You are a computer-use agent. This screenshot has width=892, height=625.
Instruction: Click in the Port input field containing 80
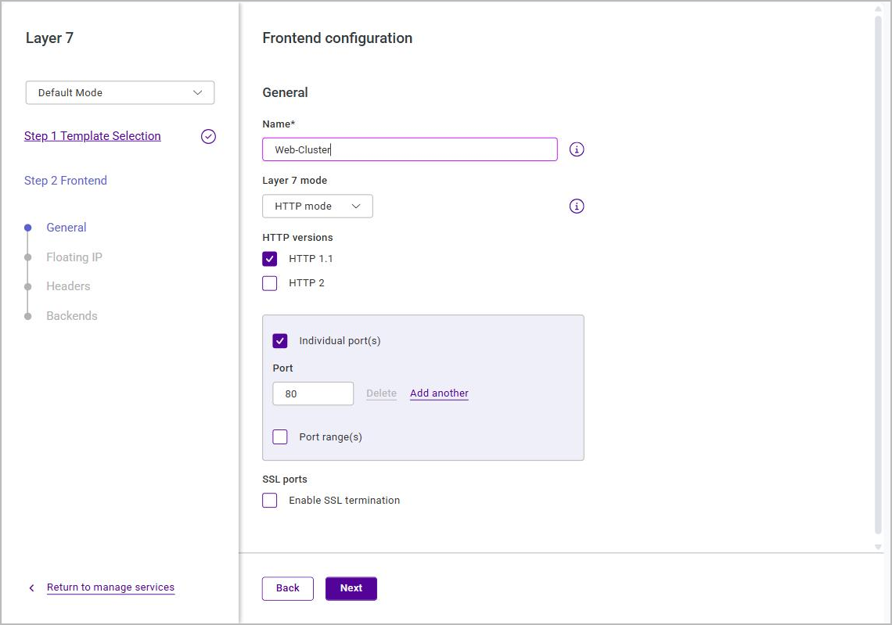tap(313, 393)
